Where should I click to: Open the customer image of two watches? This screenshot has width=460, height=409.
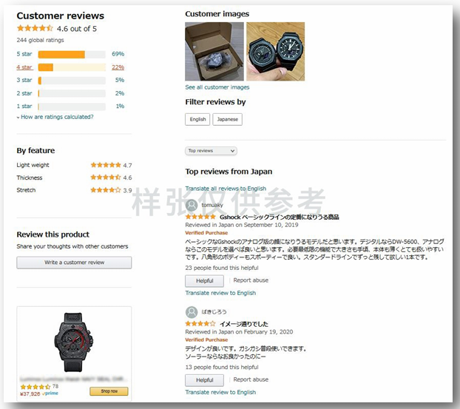[x=275, y=51]
